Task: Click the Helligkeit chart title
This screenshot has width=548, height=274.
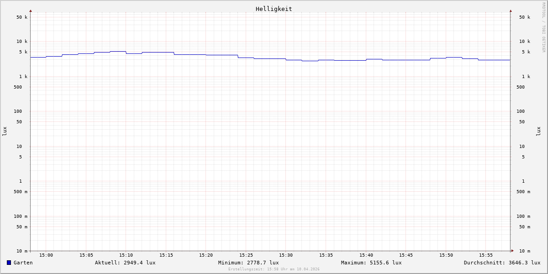Action: click(274, 9)
